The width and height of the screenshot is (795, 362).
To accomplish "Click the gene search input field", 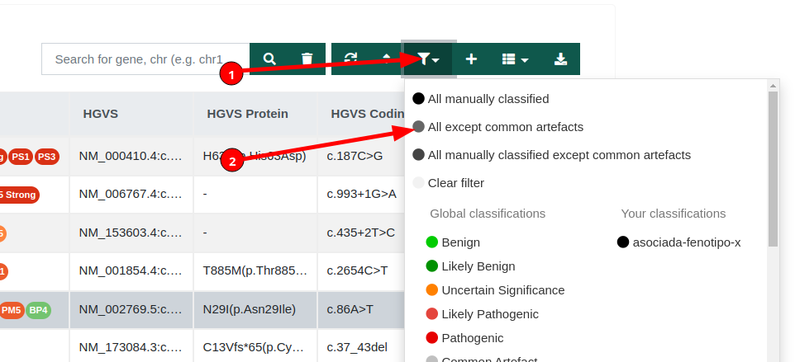I will click(145, 59).
